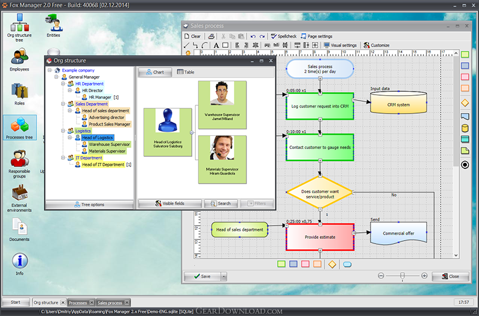Viewport: 479px width, 316px height.
Task: Select the text 'A' tool
Action: click(x=216, y=45)
